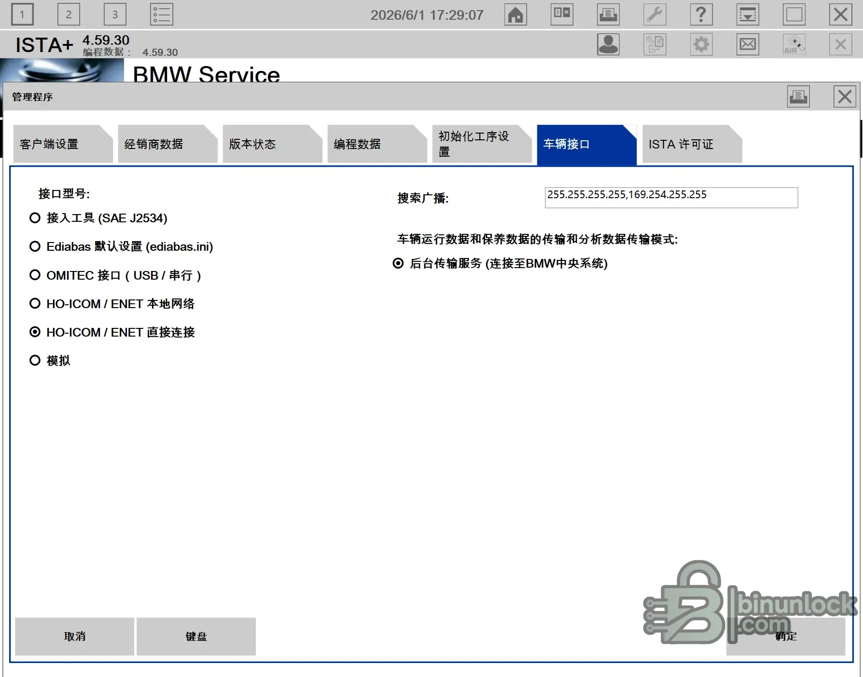Click the print icon in top toolbar
This screenshot has width=863, height=677.
[608, 14]
